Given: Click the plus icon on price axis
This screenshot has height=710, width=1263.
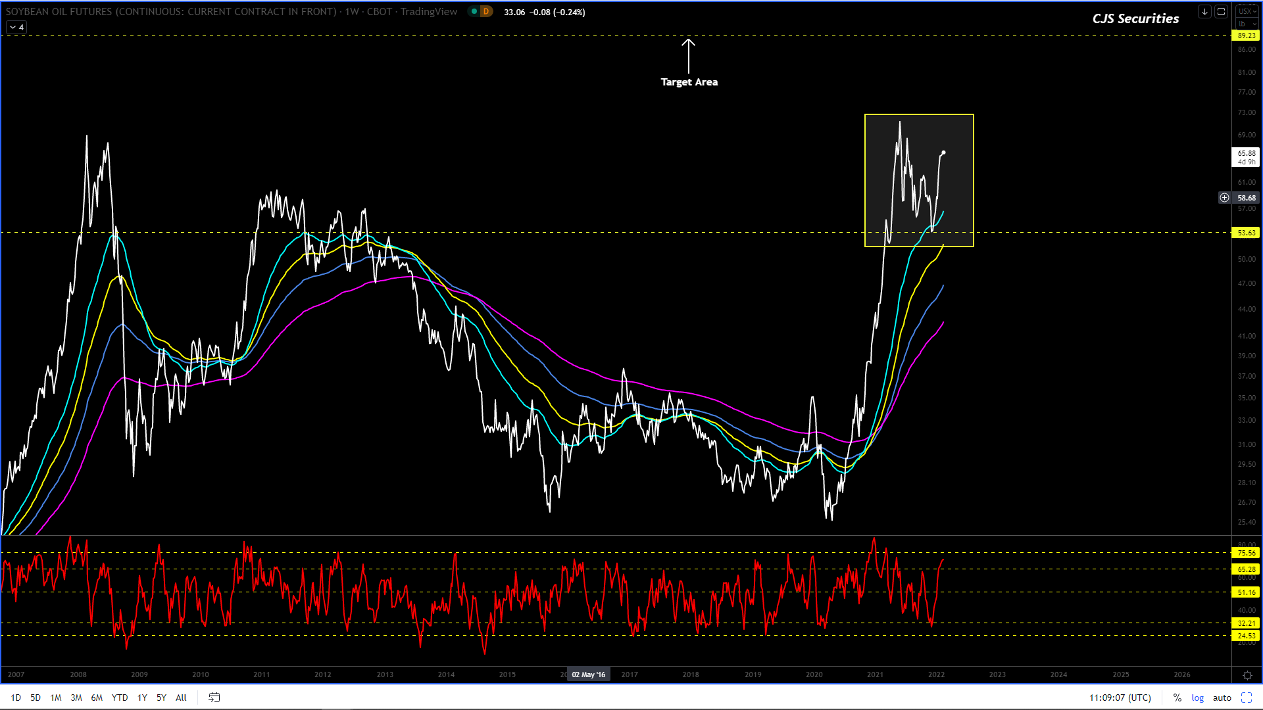Looking at the screenshot, I should (x=1224, y=197).
